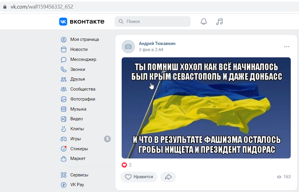Click the Стикеры smiley icon
299x192 pixels.
pyautogui.click(x=64, y=148)
